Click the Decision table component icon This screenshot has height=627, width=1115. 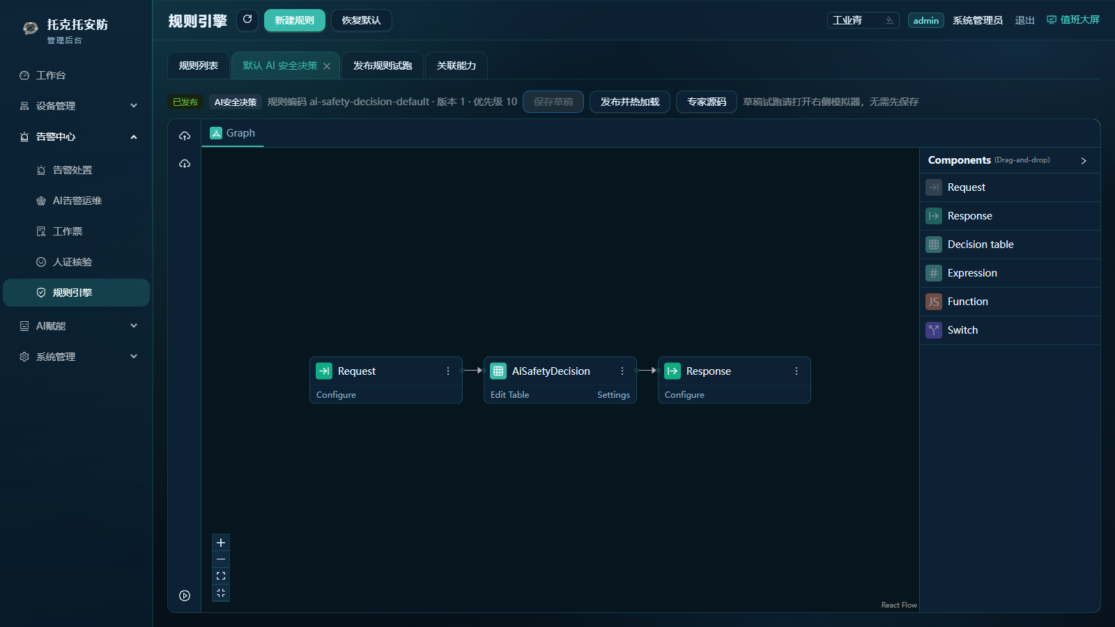point(934,245)
